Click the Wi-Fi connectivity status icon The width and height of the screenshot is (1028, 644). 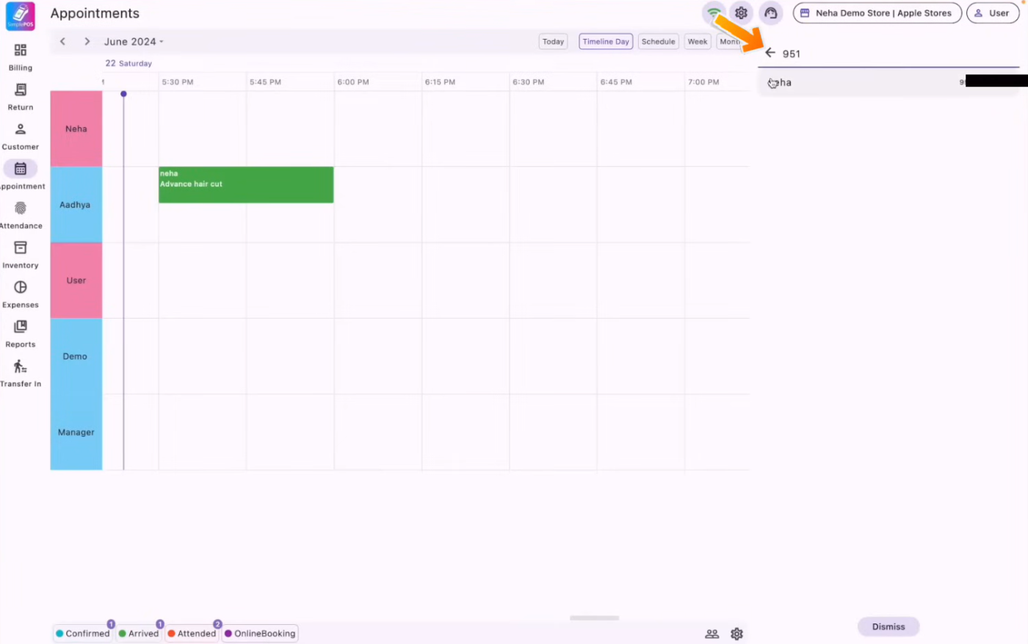[713, 13]
